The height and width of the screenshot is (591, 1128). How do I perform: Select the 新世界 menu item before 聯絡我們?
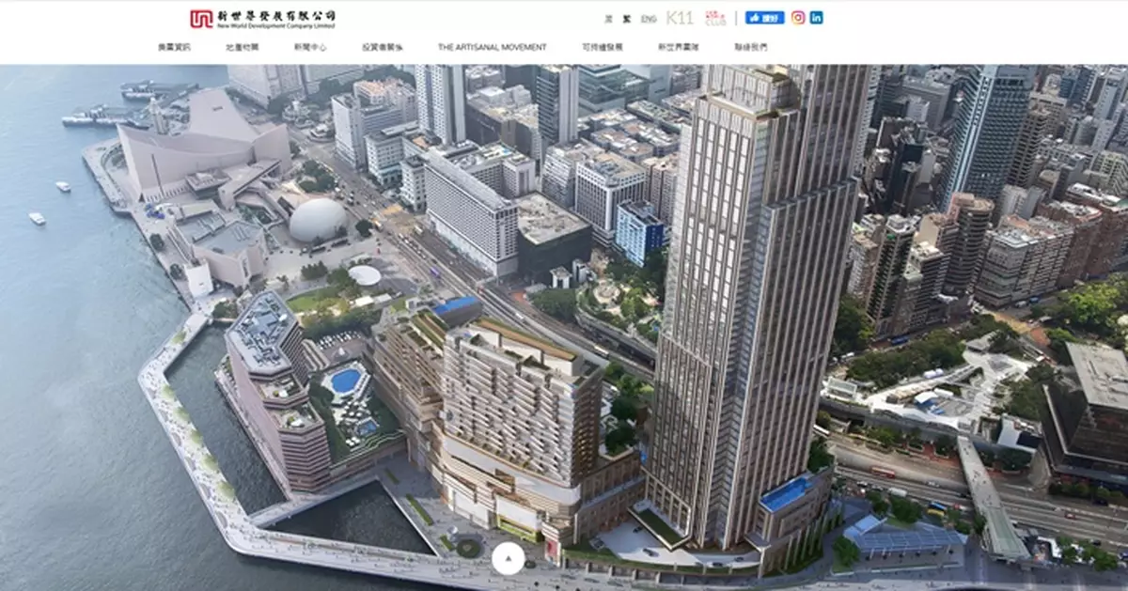(x=678, y=47)
